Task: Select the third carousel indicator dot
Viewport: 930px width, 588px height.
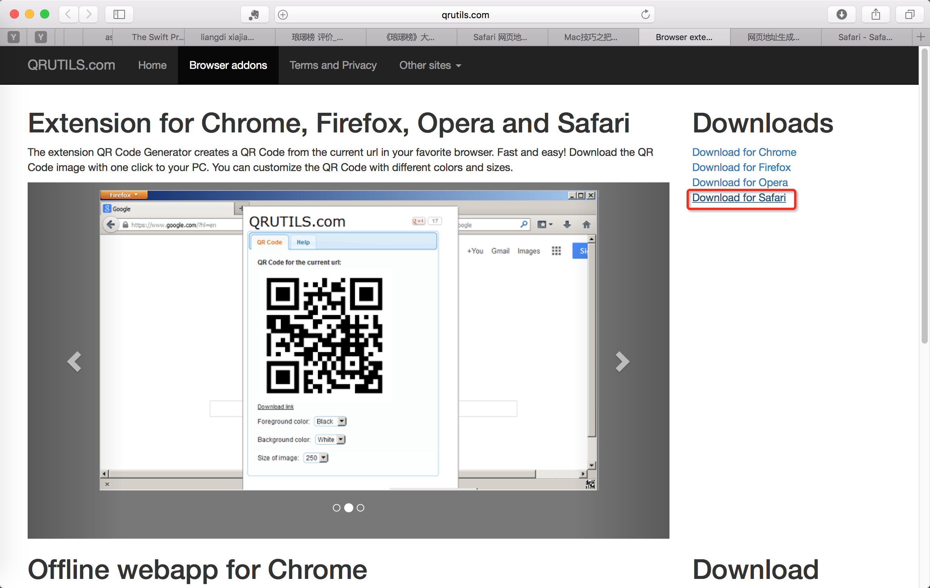Action: point(360,508)
